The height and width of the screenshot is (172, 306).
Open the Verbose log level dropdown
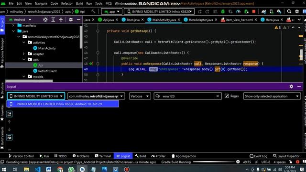(x=140, y=96)
